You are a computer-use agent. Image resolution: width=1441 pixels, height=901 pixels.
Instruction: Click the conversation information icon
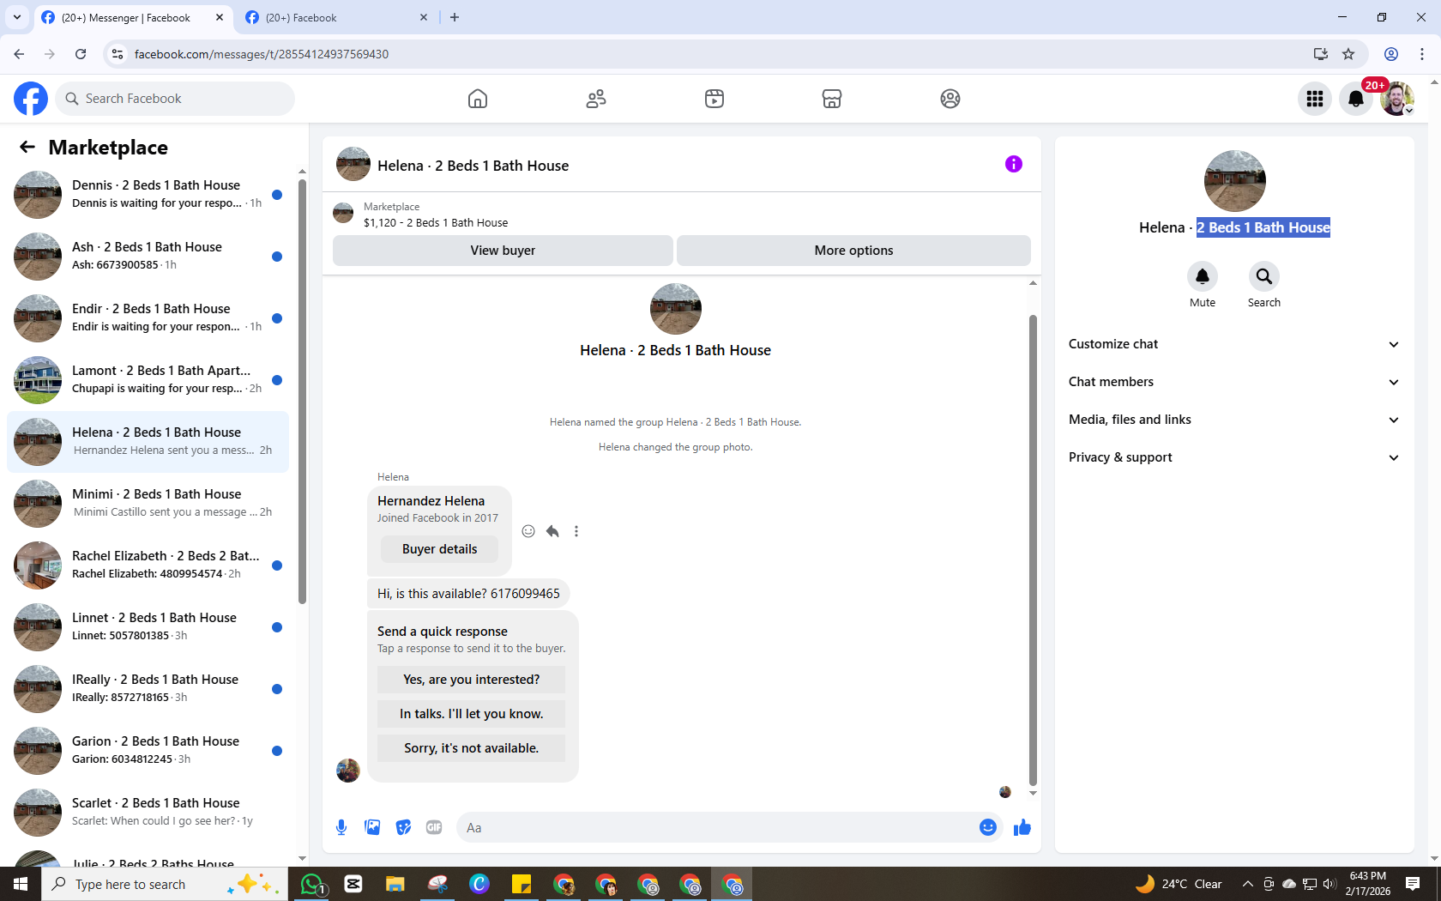(1014, 164)
